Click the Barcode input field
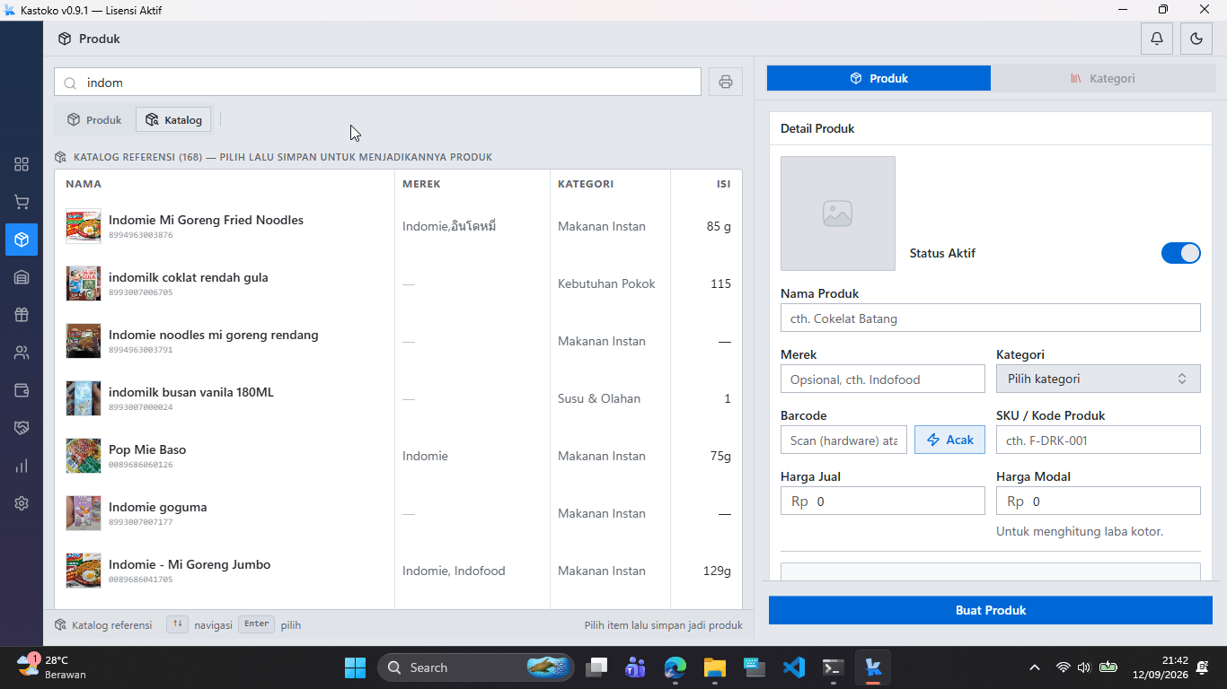 pos(843,440)
